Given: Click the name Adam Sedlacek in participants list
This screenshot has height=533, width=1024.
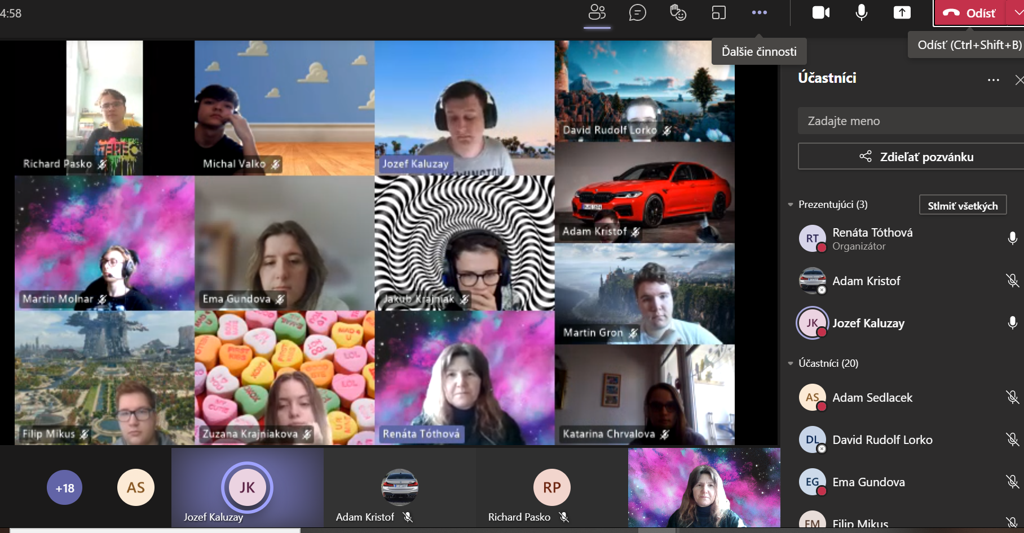Looking at the screenshot, I should [x=872, y=397].
